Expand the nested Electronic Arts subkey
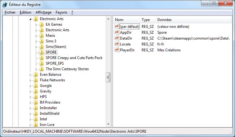The height and width of the screenshot is (137, 235). [36, 30]
